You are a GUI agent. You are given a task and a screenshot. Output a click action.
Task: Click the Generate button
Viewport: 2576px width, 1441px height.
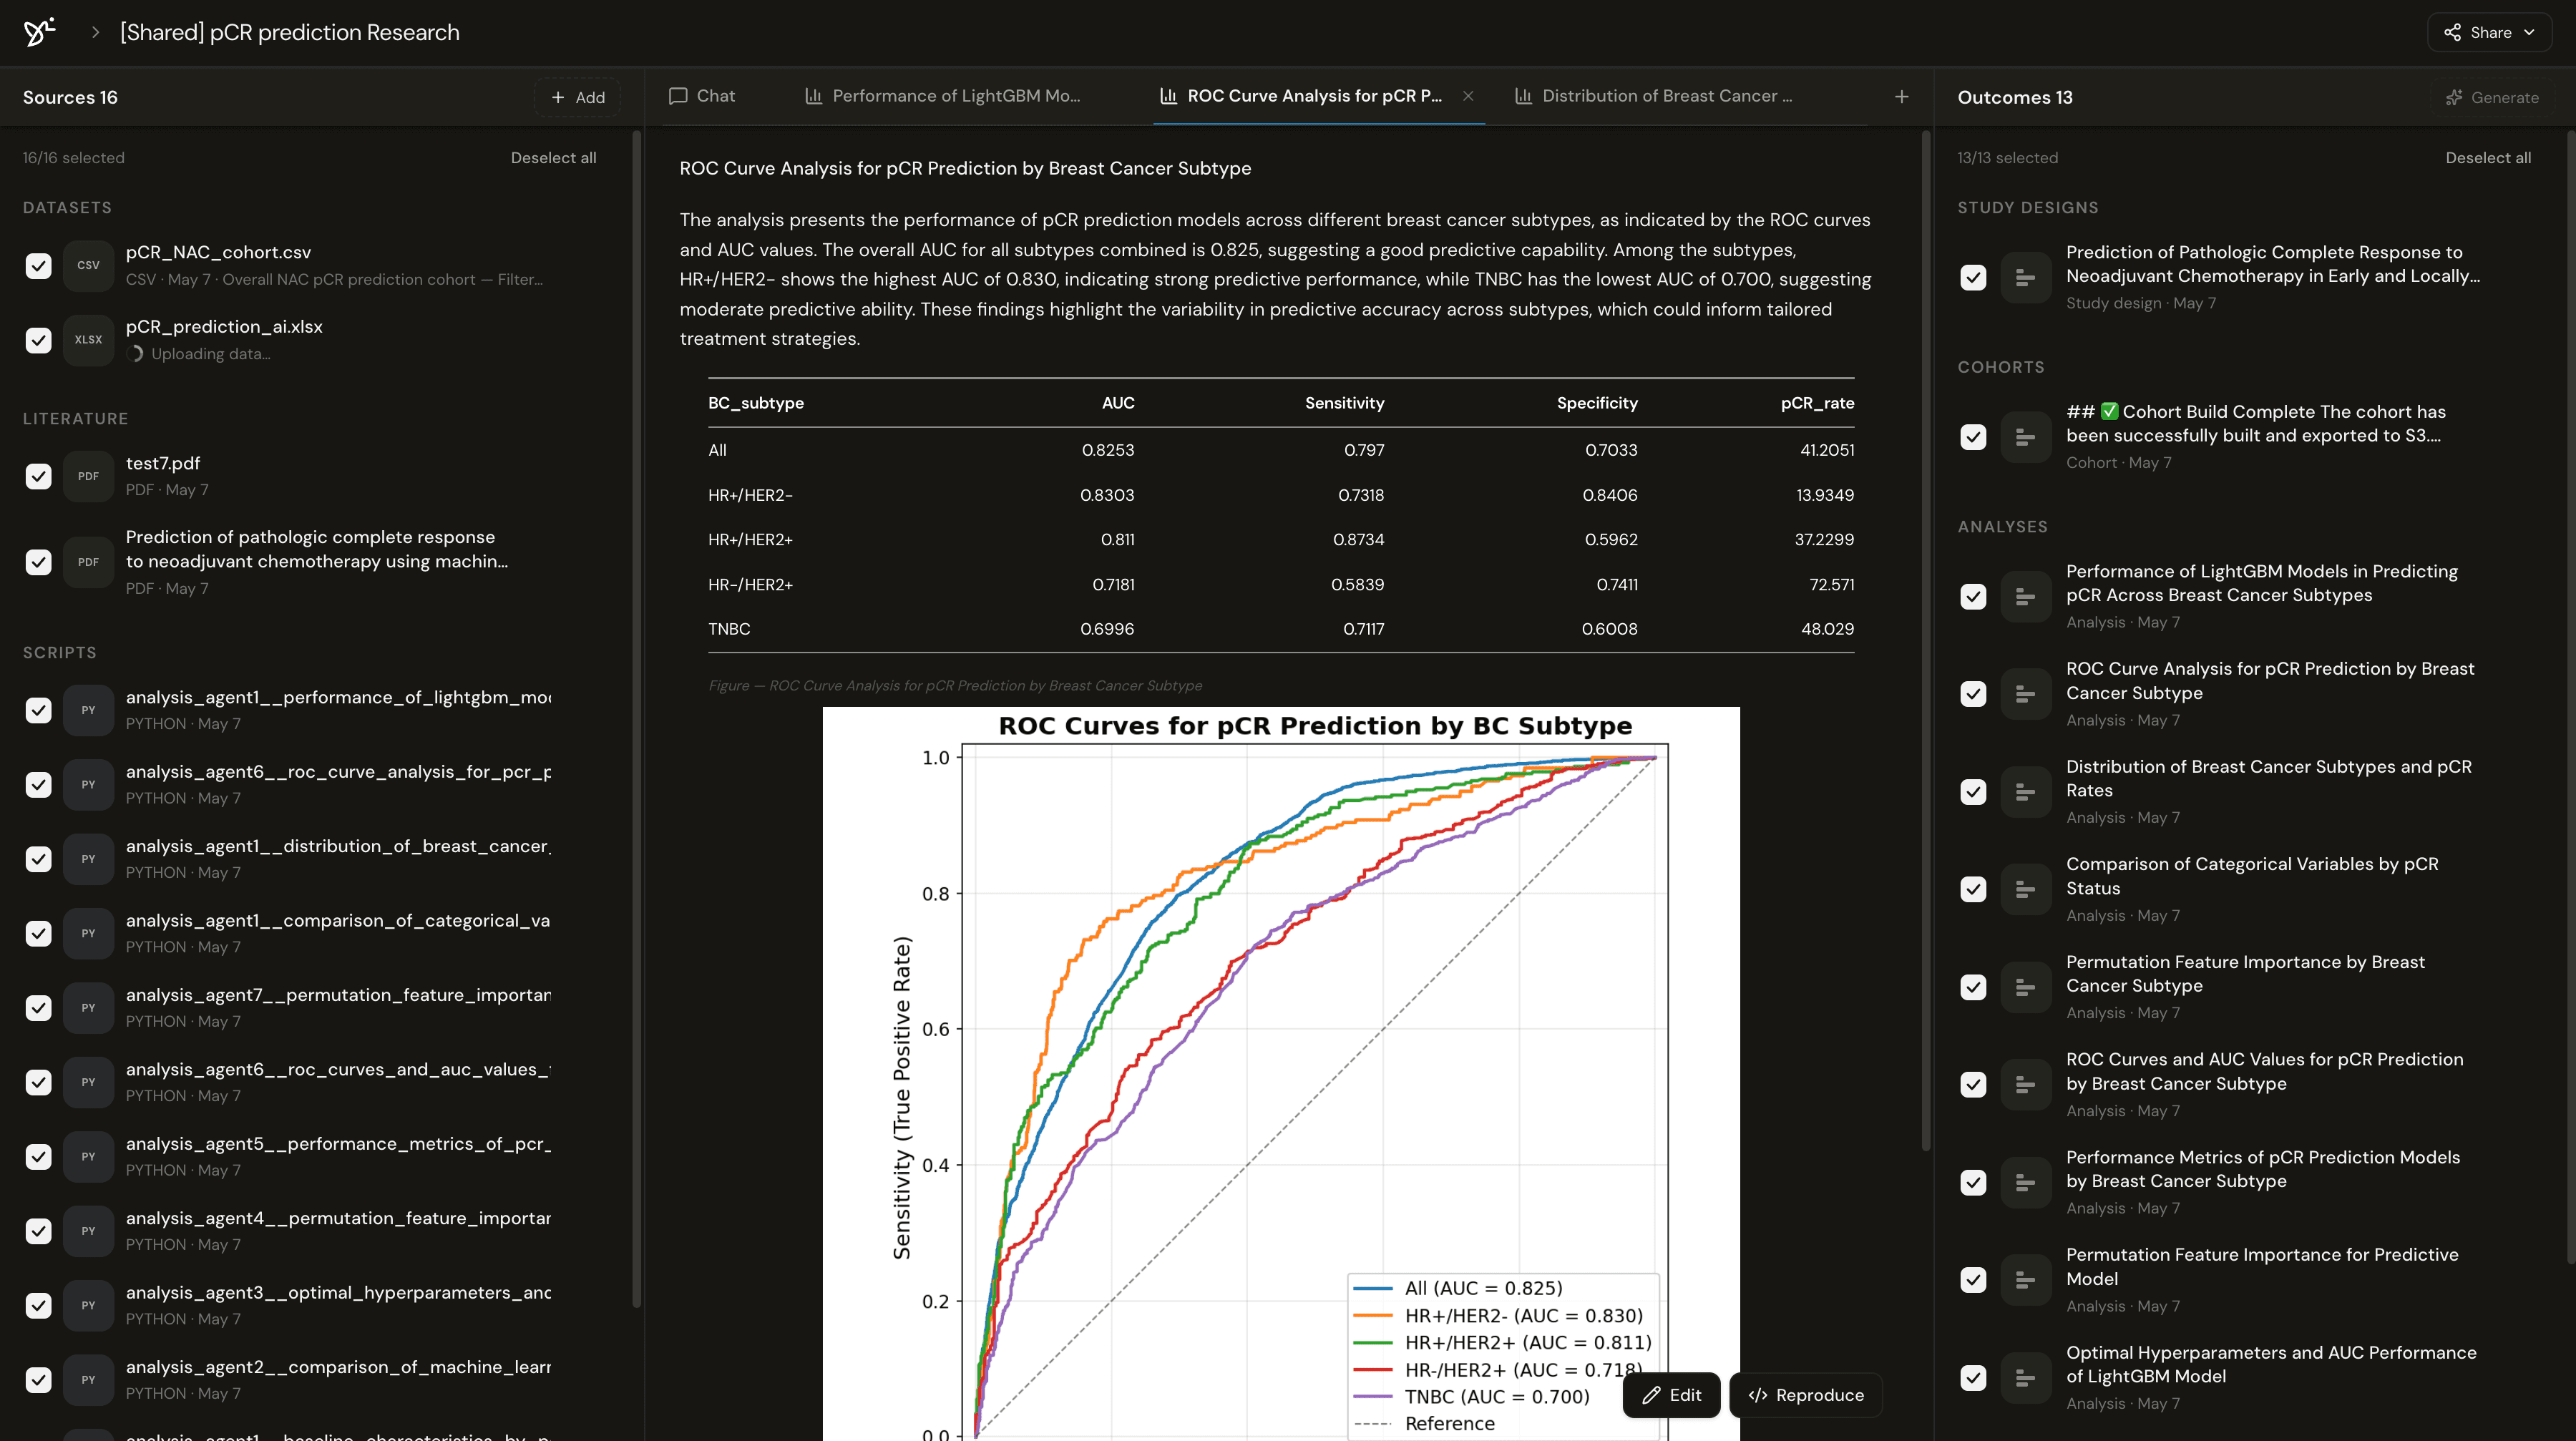2492,97
